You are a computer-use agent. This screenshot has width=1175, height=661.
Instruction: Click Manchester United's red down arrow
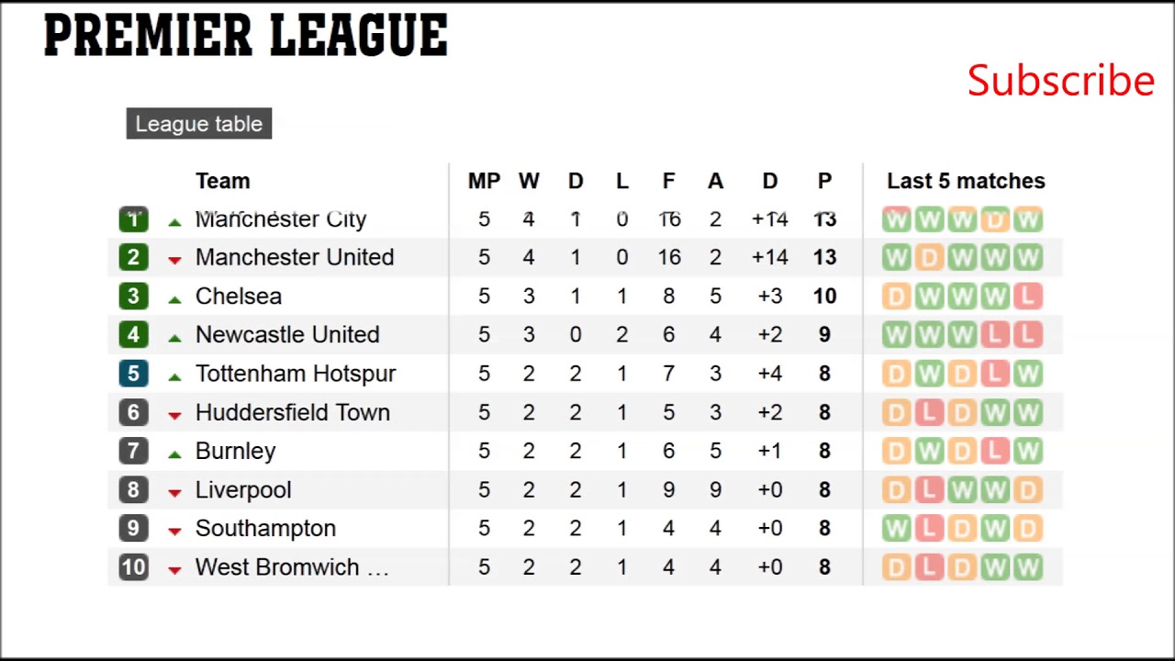(174, 261)
